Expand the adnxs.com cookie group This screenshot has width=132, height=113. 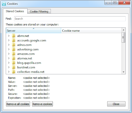tap(9, 45)
